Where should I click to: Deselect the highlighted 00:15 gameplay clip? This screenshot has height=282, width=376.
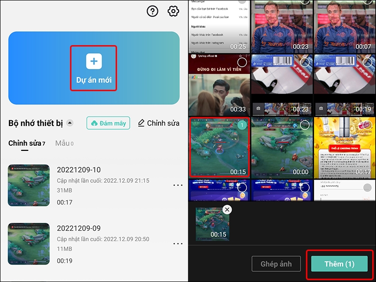pos(242,124)
